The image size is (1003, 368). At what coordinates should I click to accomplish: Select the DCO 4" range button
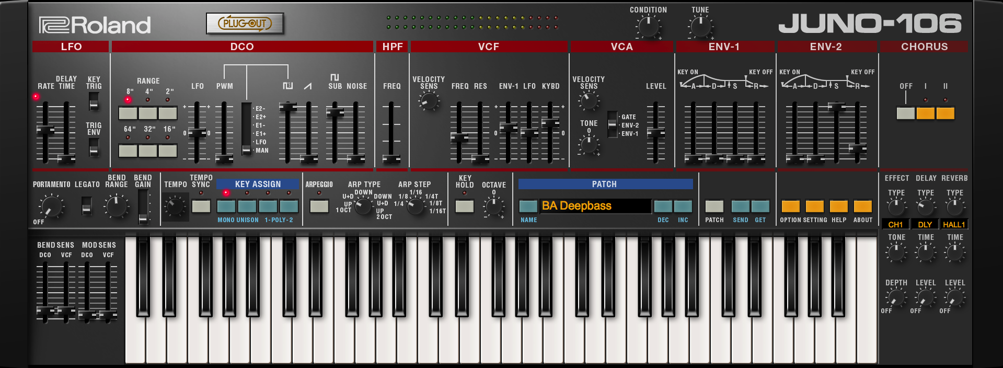[148, 113]
